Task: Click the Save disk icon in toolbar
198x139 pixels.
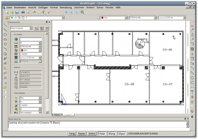Action: tap(17, 12)
